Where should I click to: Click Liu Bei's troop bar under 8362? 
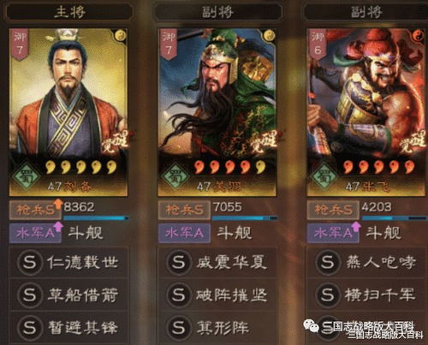pyautogui.click(x=96, y=218)
